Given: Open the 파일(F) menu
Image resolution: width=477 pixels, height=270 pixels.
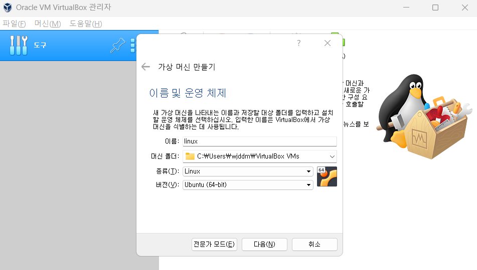Looking at the screenshot, I should click(x=15, y=23).
